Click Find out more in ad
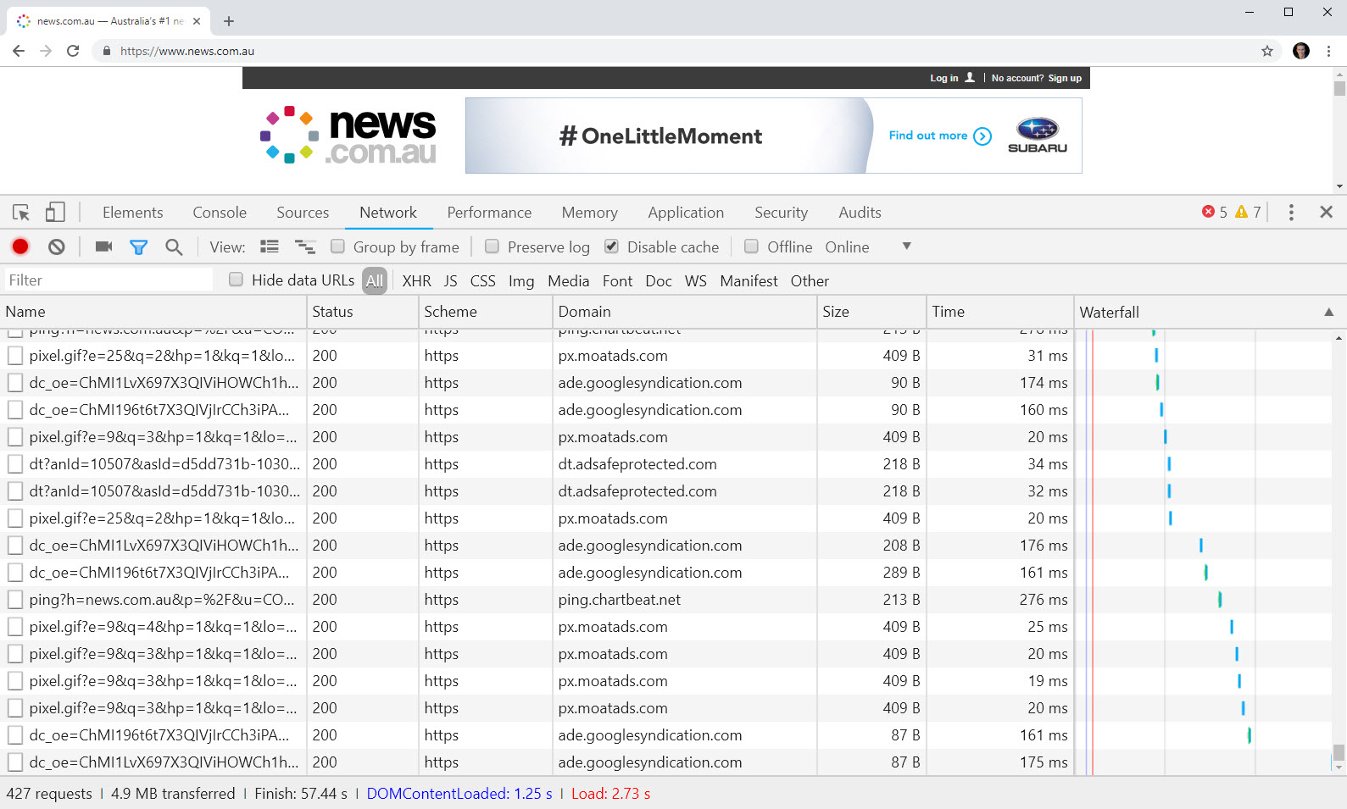Viewport: 1347px width, 809px height. click(x=940, y=136)
